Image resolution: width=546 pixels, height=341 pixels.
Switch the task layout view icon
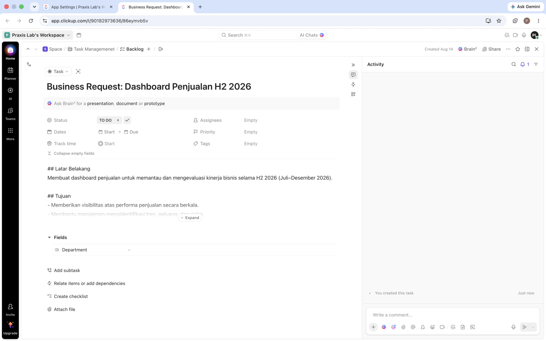click(x=527, y=49)
